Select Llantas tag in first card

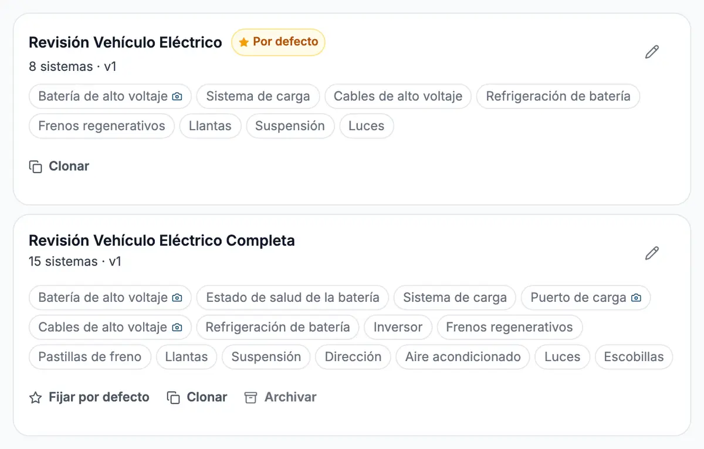(x=210, y=126)
